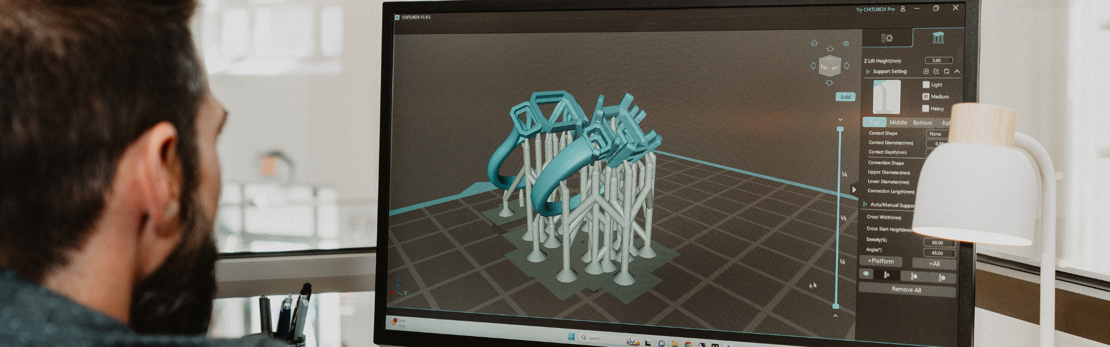Image resolution: width=1110 pixels, height=347 pixels.
Task: Click the import support settings icon
Action: coord(926,72)
